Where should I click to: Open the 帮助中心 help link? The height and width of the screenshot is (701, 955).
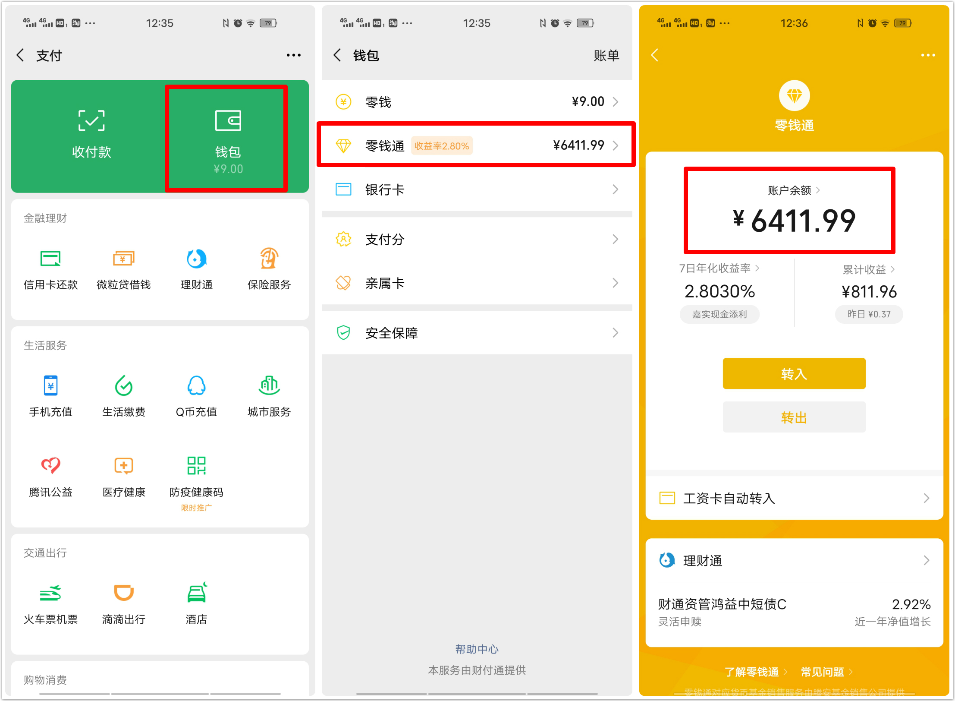pos(477,649)
